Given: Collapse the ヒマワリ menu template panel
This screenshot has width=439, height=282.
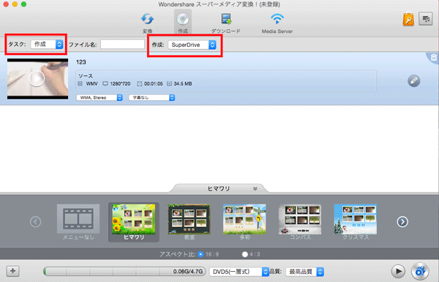Looking at the screenshot, I should click(x=255, y=189).
